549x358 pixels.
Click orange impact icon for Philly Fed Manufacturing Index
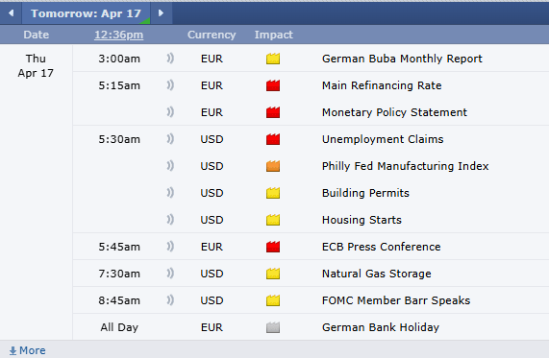[x=273, y=166]
